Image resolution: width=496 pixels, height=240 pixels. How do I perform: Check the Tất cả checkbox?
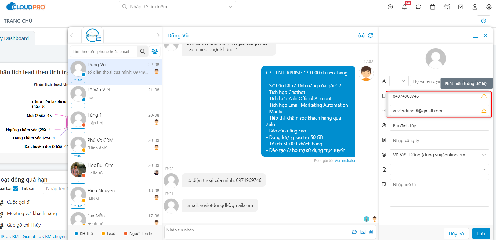(38, 188)
